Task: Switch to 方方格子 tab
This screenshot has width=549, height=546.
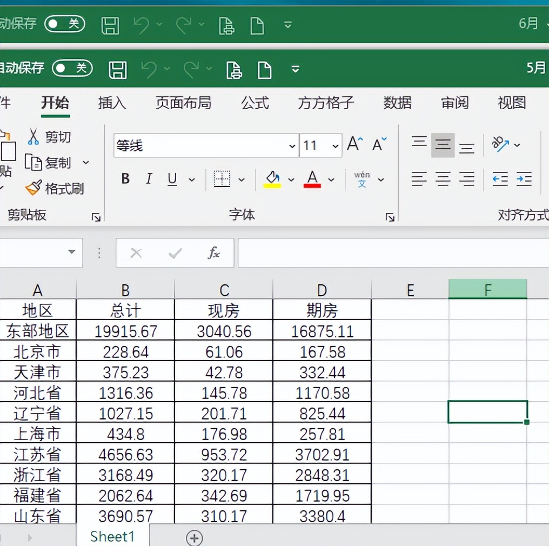Action: point(326,103)
